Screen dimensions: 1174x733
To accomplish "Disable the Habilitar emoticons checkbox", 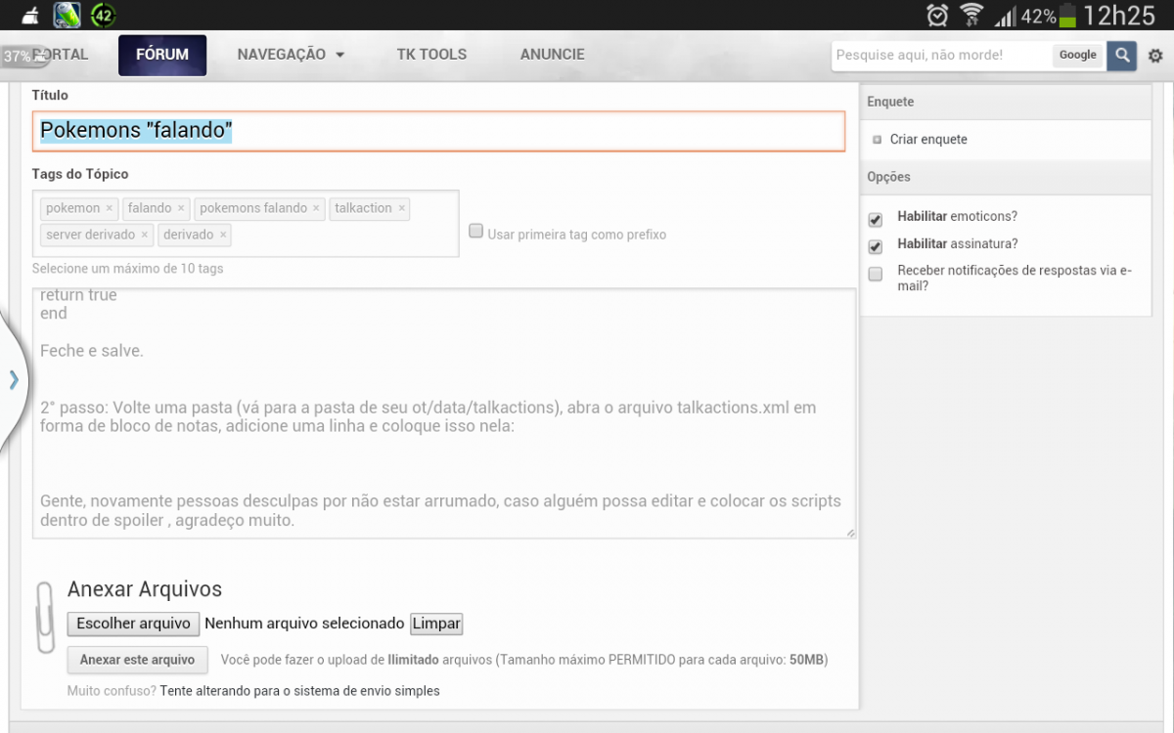I will pyautogui.click(x=876, y=220).
